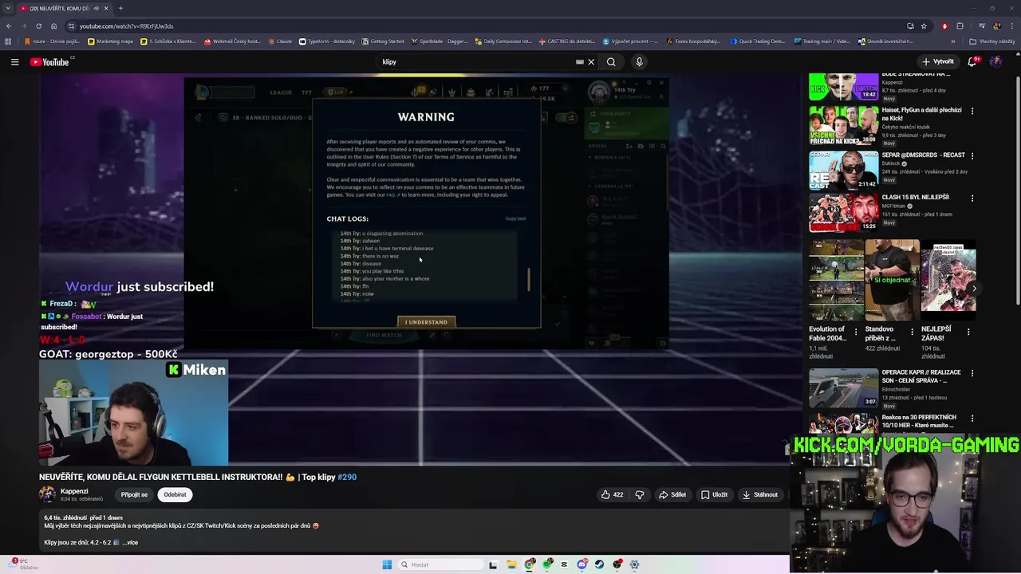This screenshot has width=1021, height=574.
Task: Reload the page with refresh icon
Action: pos(38,26)
